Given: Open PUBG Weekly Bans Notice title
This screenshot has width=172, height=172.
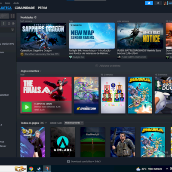Looking at the screenshot, I should (139, 52).
